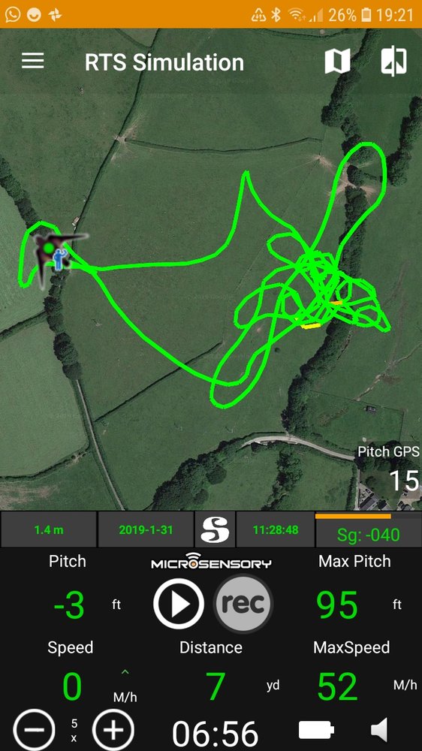Decrease playback speed with minus button

[x=34, y=730]
